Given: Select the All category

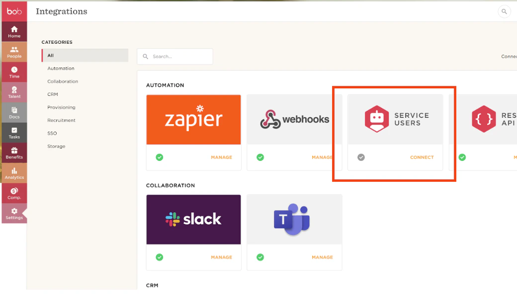Looking at the screenshot, I should 85,55.
